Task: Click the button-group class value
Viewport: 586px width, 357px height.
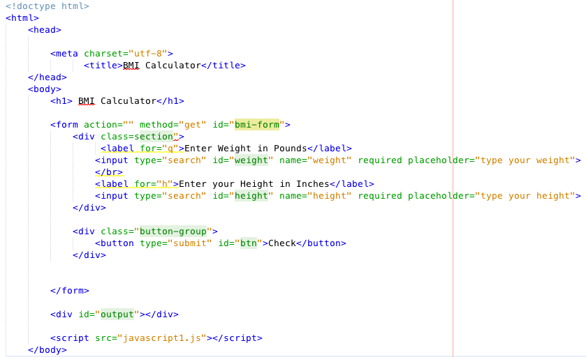Action: (x=173, y=231)
